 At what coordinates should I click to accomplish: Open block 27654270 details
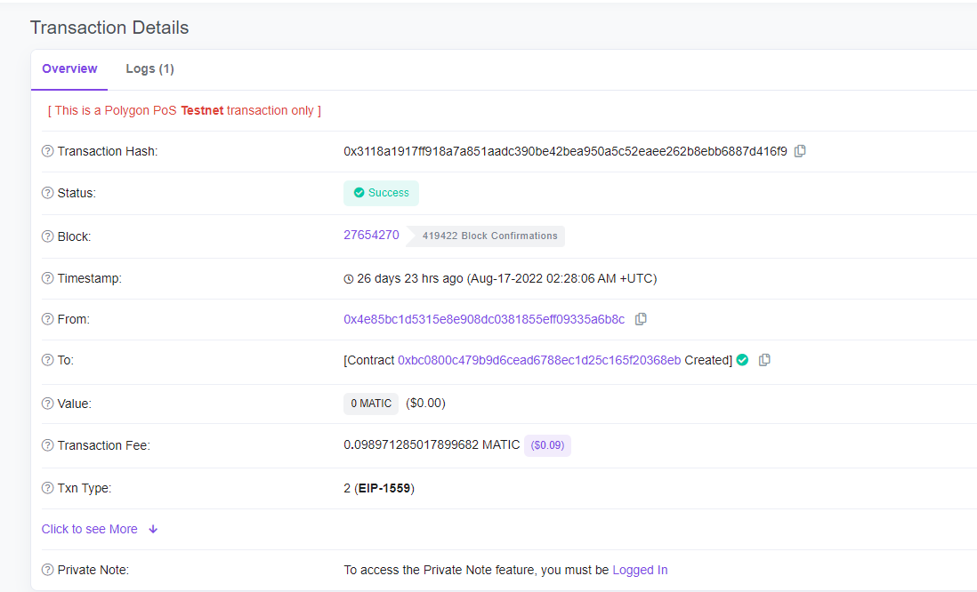pos(371,235)
